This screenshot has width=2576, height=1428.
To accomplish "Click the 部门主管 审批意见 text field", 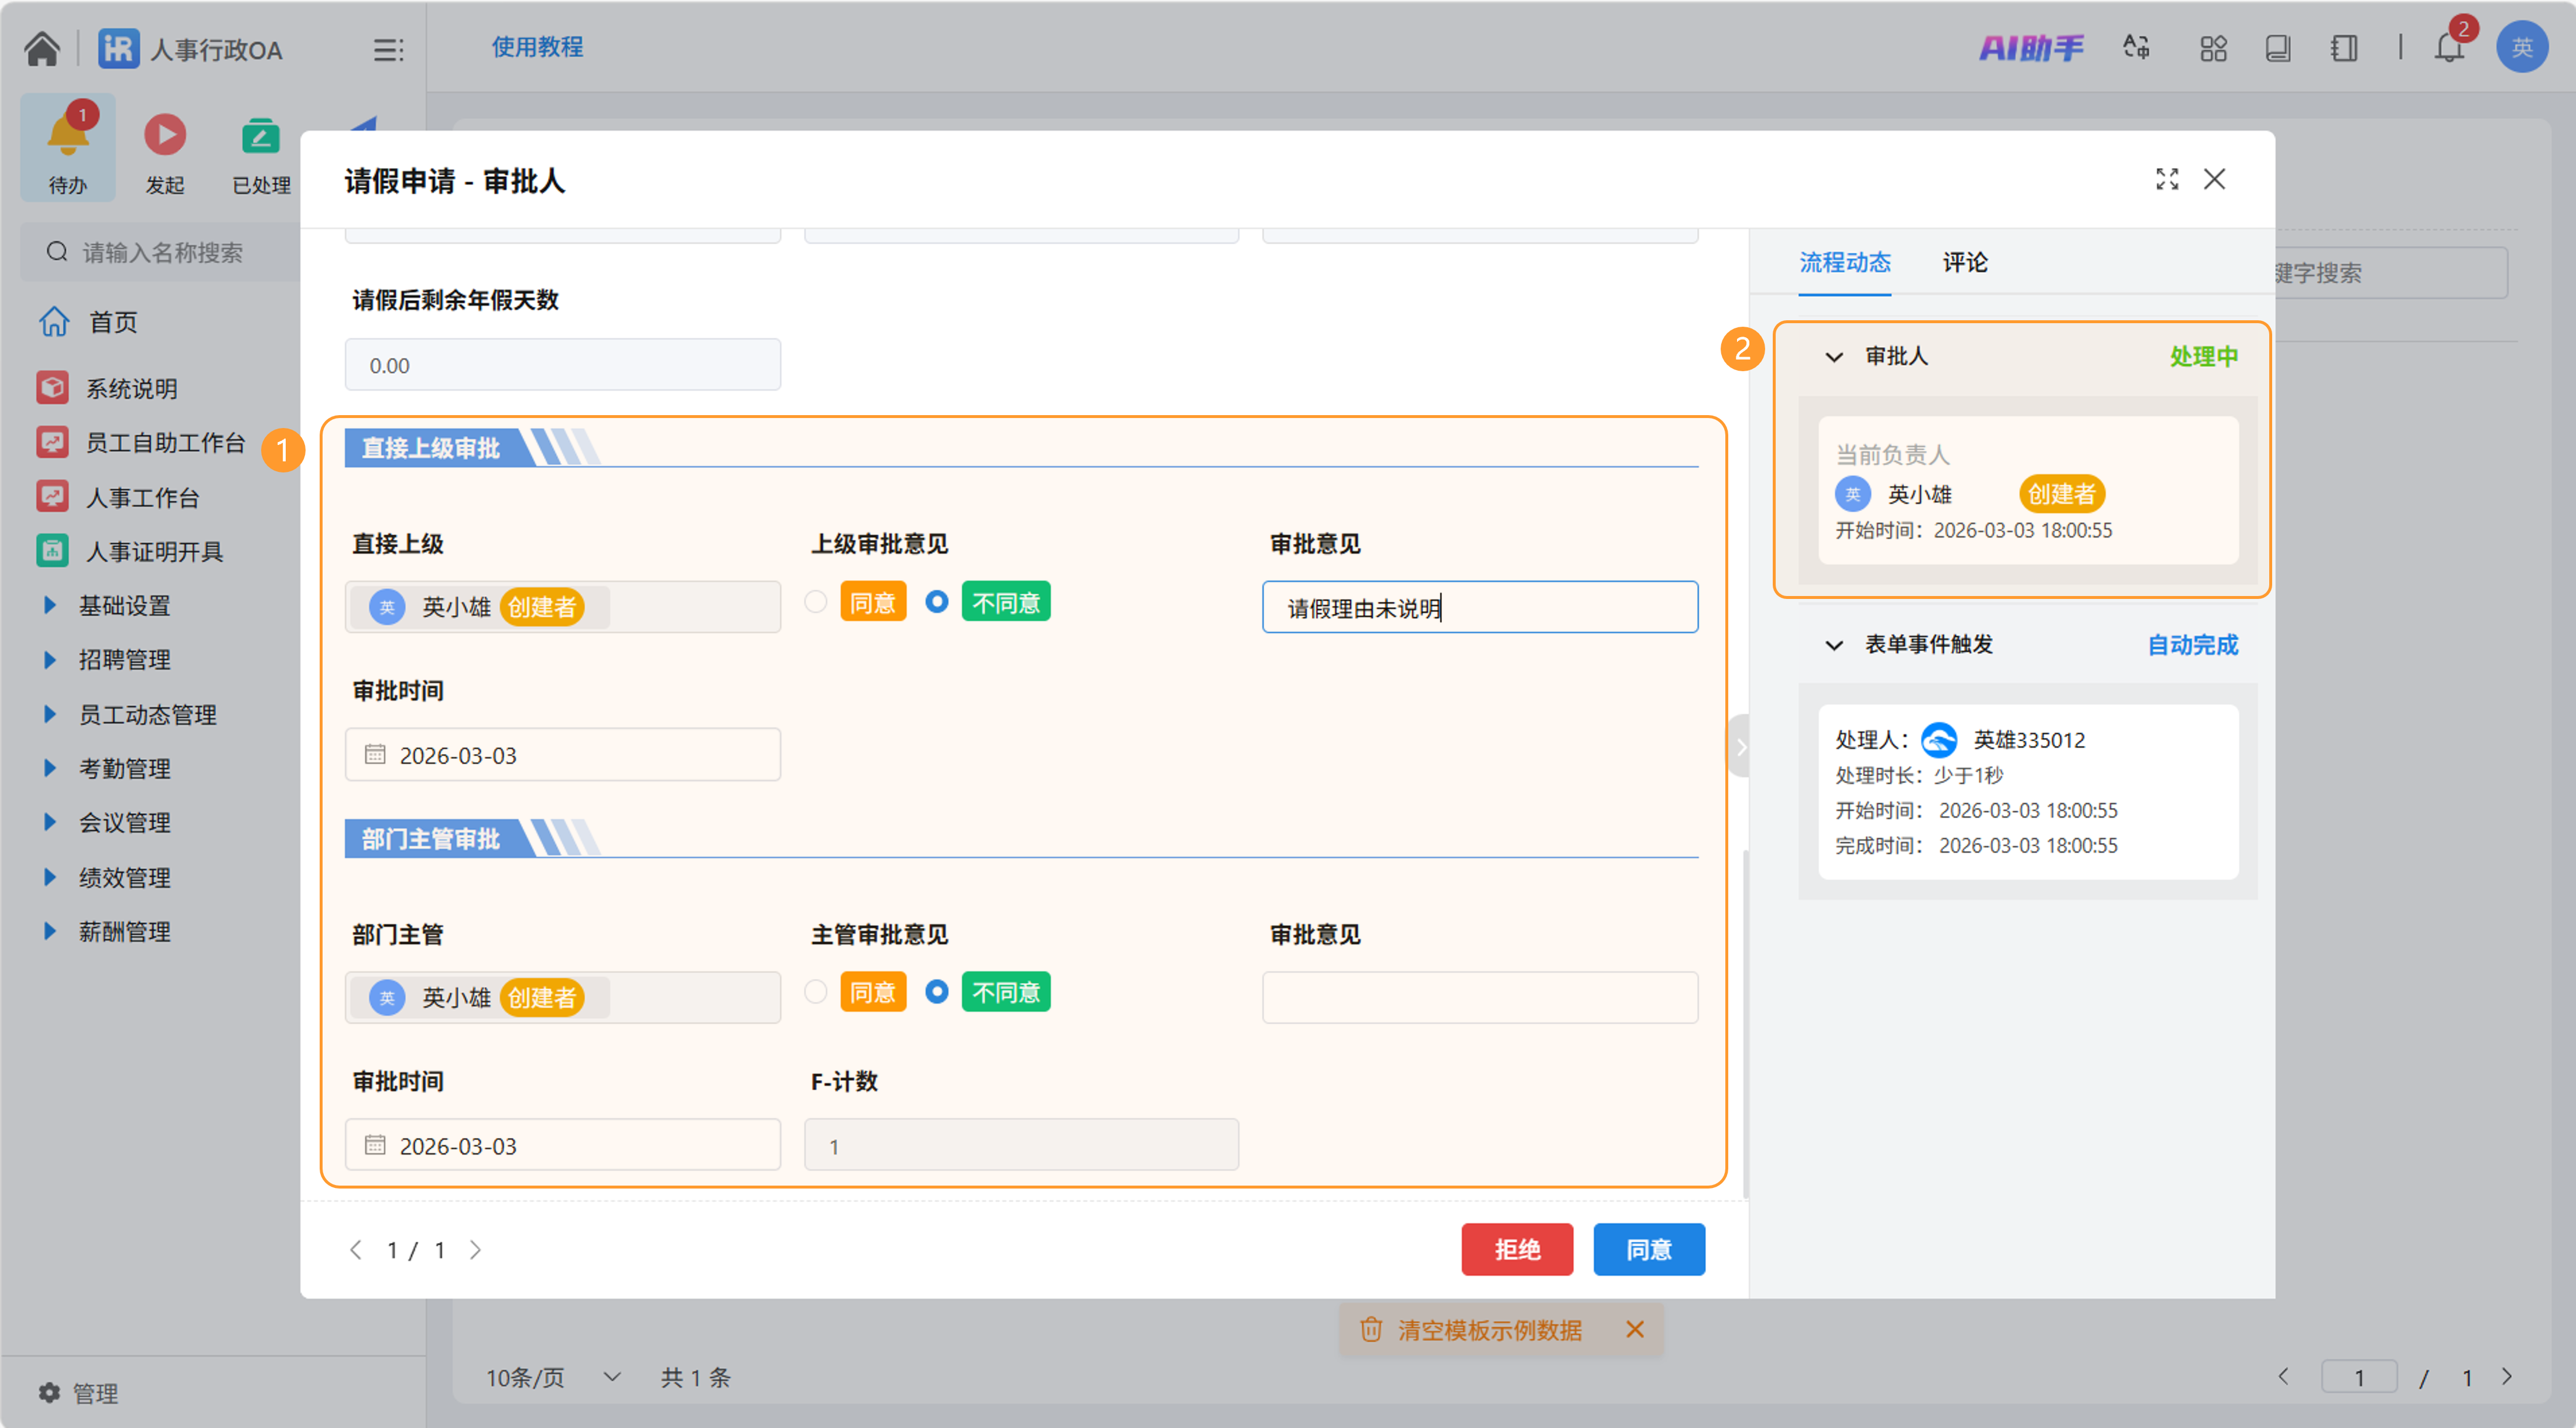I will (x=1479, y=997).
